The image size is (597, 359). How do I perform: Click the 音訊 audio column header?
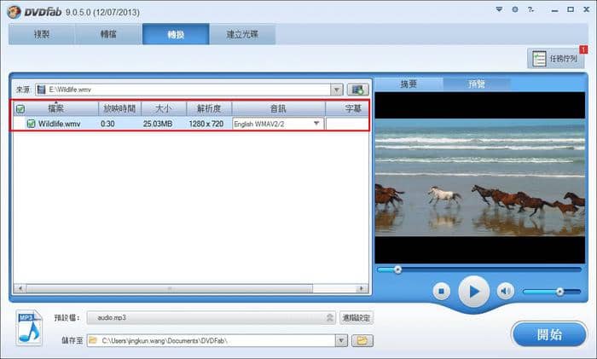tap(278, 109)
